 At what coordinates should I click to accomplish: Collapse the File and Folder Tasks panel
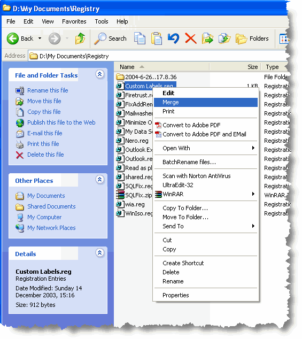pos(99,74)
